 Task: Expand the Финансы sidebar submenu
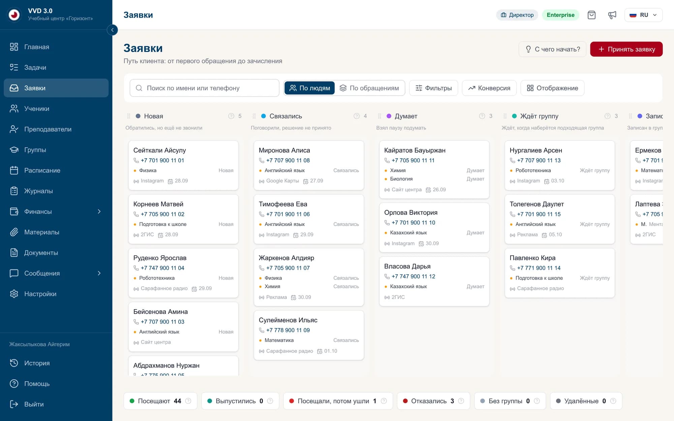coord(99,212)
